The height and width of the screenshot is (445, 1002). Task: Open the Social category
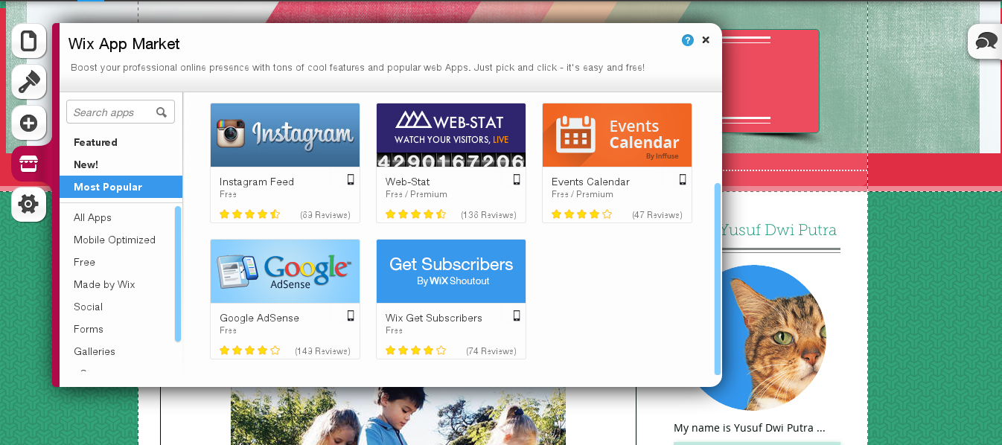coord(88,307)
